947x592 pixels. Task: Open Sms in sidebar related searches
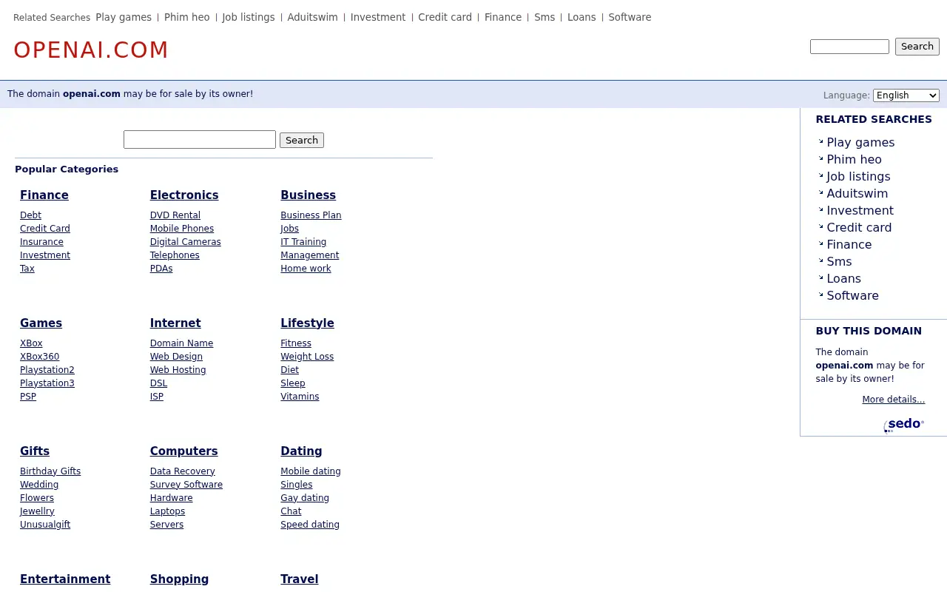coord(839,261)
